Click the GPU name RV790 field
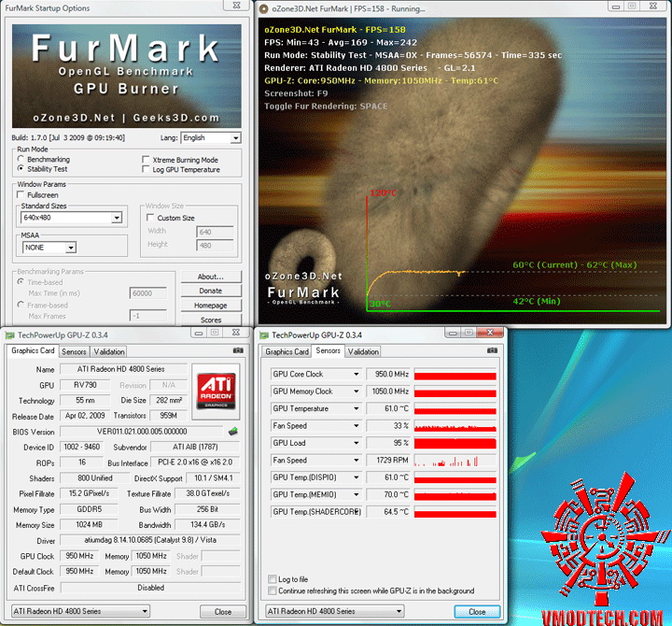This screenshot has width=672, height=626. [x=86, y=385]
